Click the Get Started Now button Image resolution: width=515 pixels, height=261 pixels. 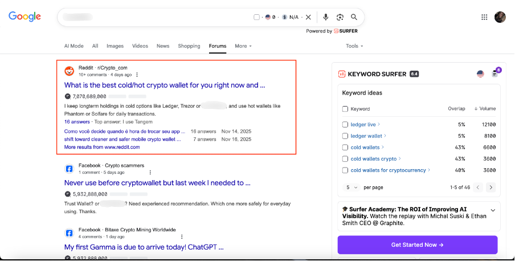tap(418, 245)
